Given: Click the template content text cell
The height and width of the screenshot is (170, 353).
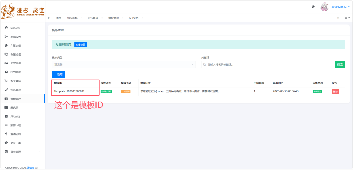Looking at the screenshot, I should click(x=180, y=92).
